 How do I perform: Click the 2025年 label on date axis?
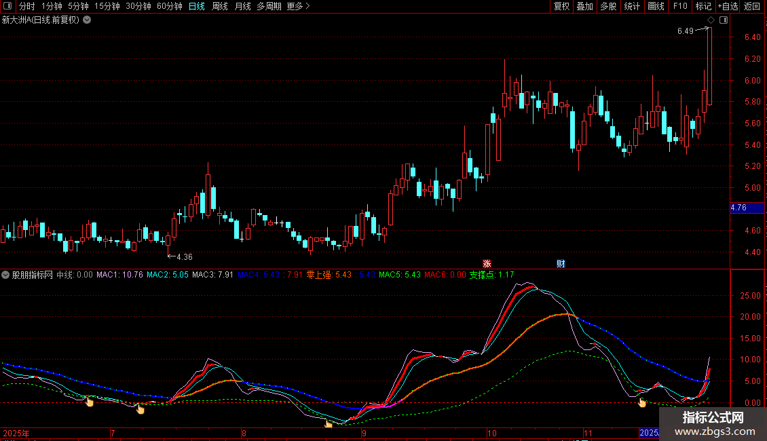pos(16,433)
